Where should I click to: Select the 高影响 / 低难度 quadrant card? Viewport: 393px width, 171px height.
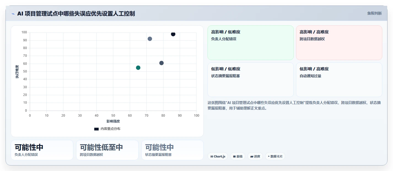click(x=251, y=43)
